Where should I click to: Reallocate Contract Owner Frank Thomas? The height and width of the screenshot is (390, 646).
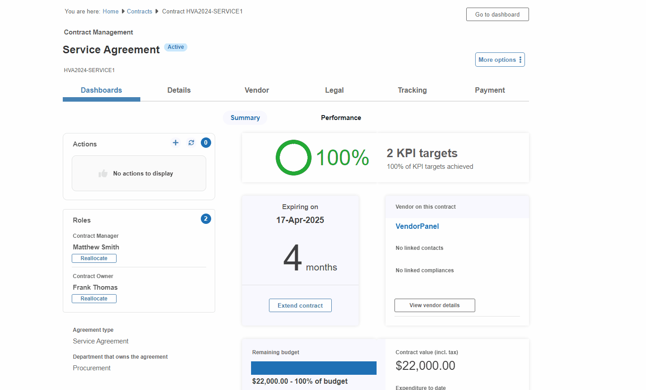click(x=94, y=299)
